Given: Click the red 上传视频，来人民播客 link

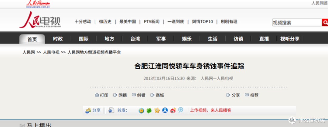Looking at the screenshot, I should pyautogui.click(x=211, y=110).
